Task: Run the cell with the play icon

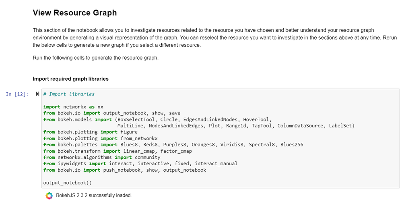Action: (x=37, y=94)
